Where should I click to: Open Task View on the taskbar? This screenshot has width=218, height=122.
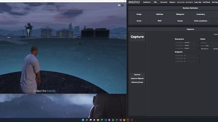(x=91, y=120)
